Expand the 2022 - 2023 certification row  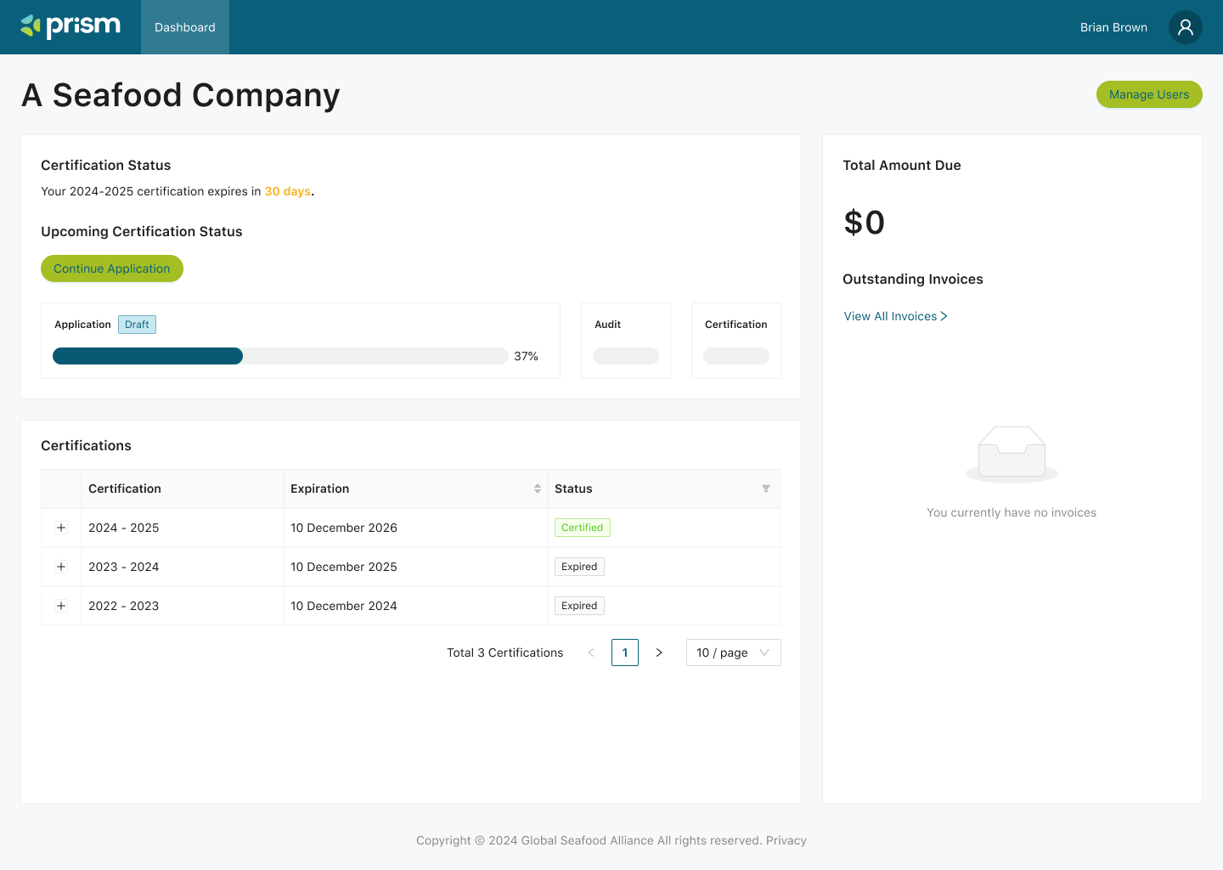(x=60, y=606)
